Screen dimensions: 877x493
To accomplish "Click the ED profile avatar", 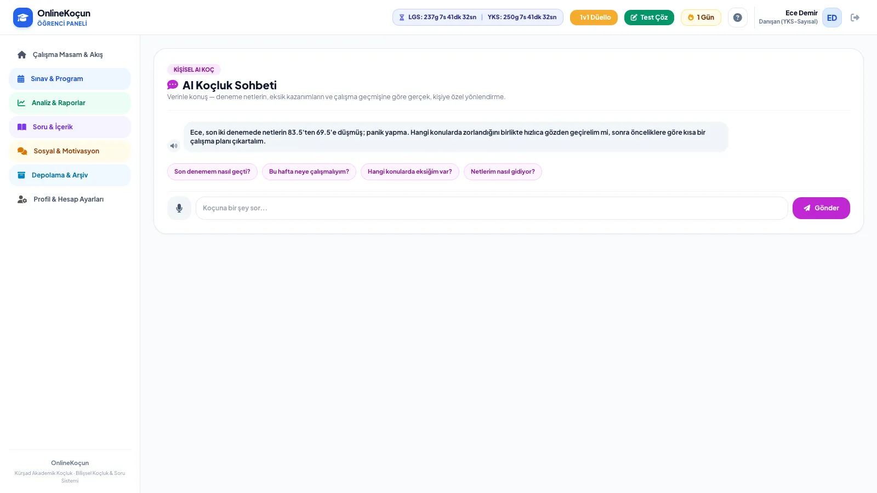I will 832,18.
